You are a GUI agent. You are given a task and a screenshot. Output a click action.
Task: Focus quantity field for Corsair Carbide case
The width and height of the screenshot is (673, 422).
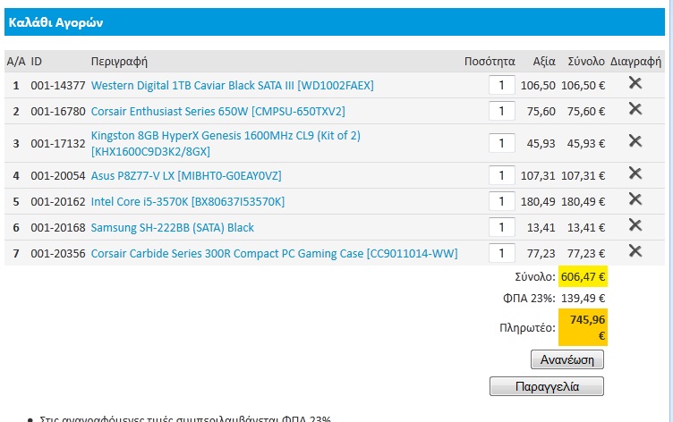point(502,253)
